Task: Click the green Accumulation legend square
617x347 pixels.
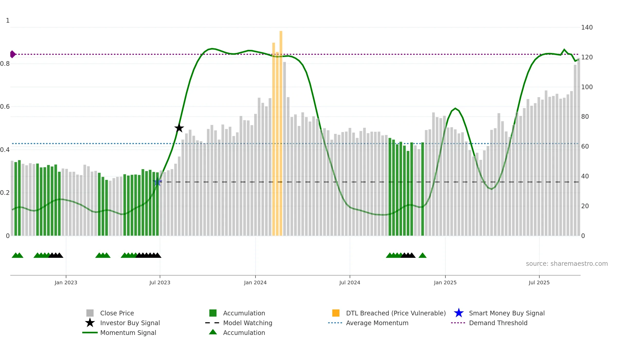Action: coord(213,313)
